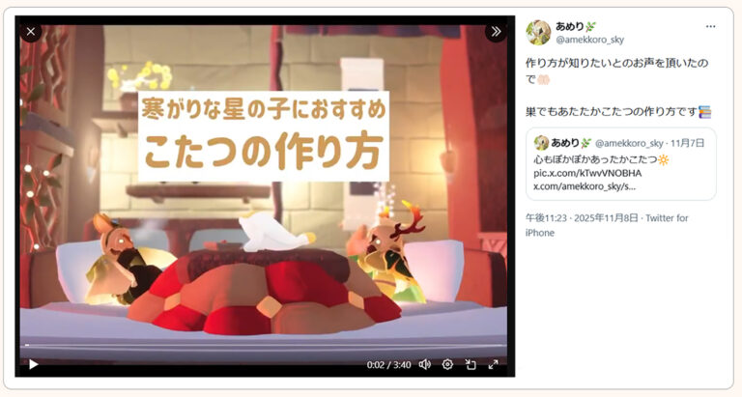Open the three-dot more options menu
This screenshot has height=397, width=742.
point(711,26)
